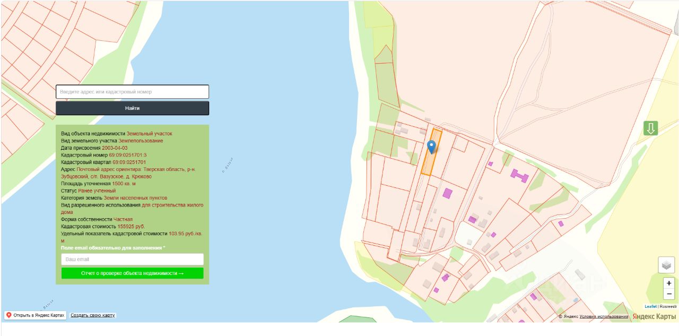Click the Найти search button
The image size is (679, 336).
tap(132, 108)
